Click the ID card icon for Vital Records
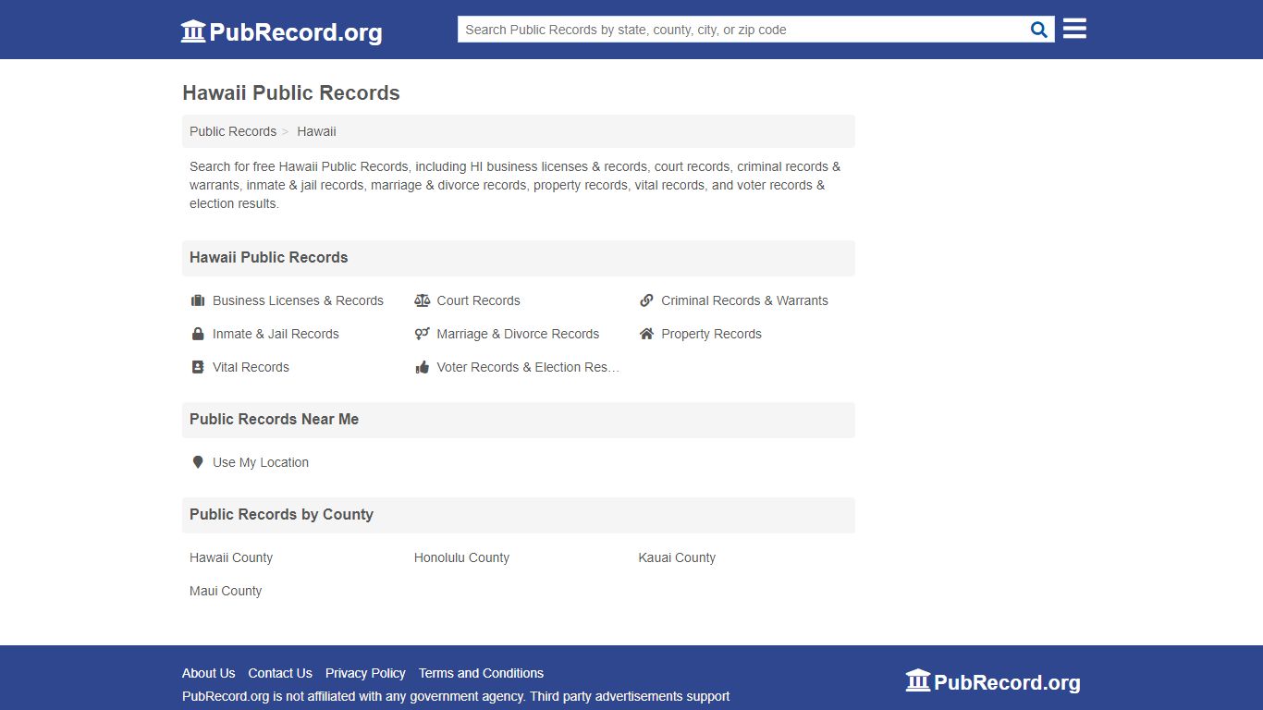 click(197, 367)
